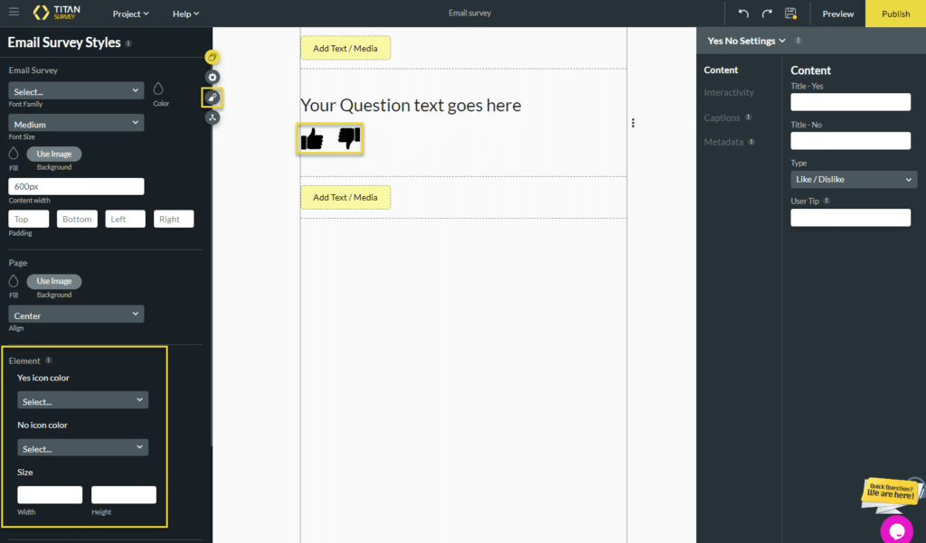Screen dimensions: 926x543
Task: Select the styles paintbrush icon
Action: click(213, 98)
